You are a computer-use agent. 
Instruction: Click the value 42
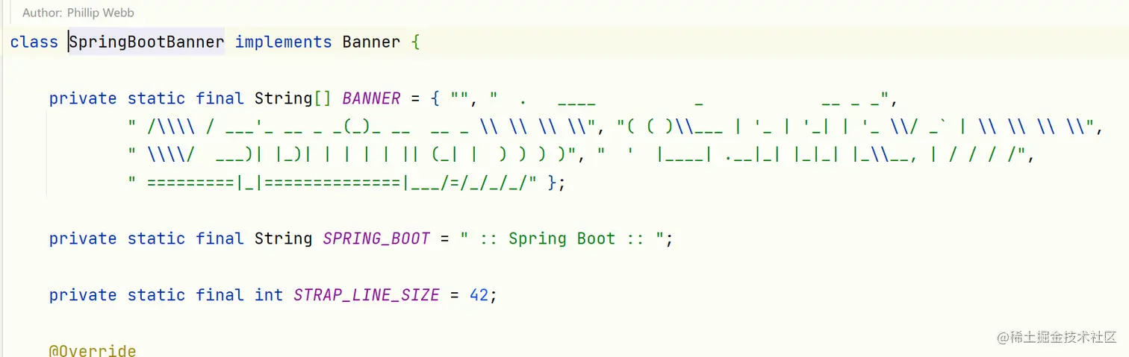click(x=479, y=295)
